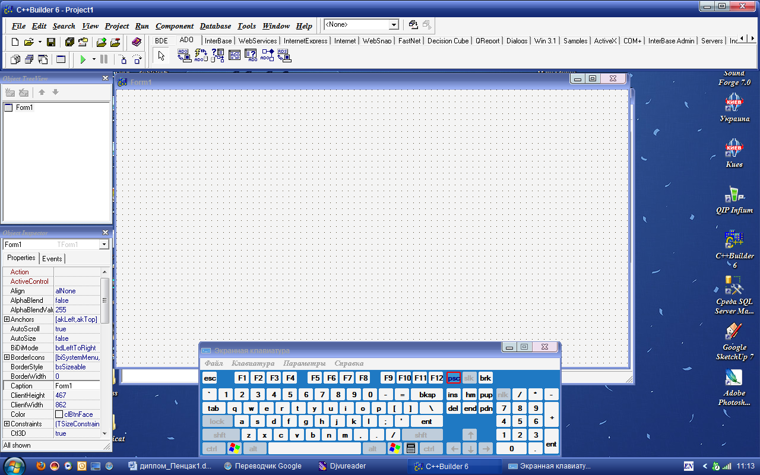The height and width of the screenshot is (475, 760).
Task: Click the EN language indicator
Action: coord(689,466)
